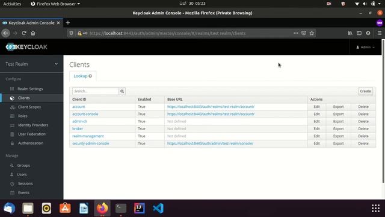Open the Admin user dropdown
The height and width of the screenshot is (217, 385).
365,47
